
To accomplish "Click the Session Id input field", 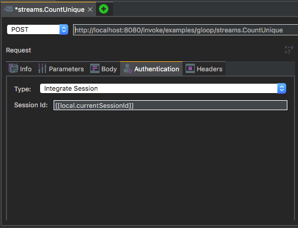I will [170, 105].
